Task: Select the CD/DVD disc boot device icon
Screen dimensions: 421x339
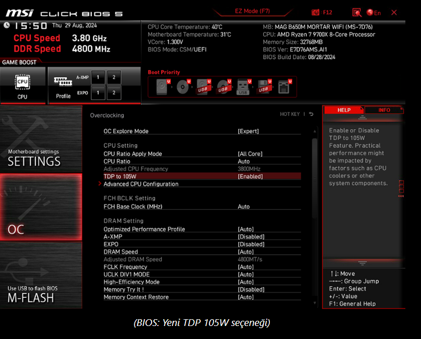Action: click(x=183, y=86)
